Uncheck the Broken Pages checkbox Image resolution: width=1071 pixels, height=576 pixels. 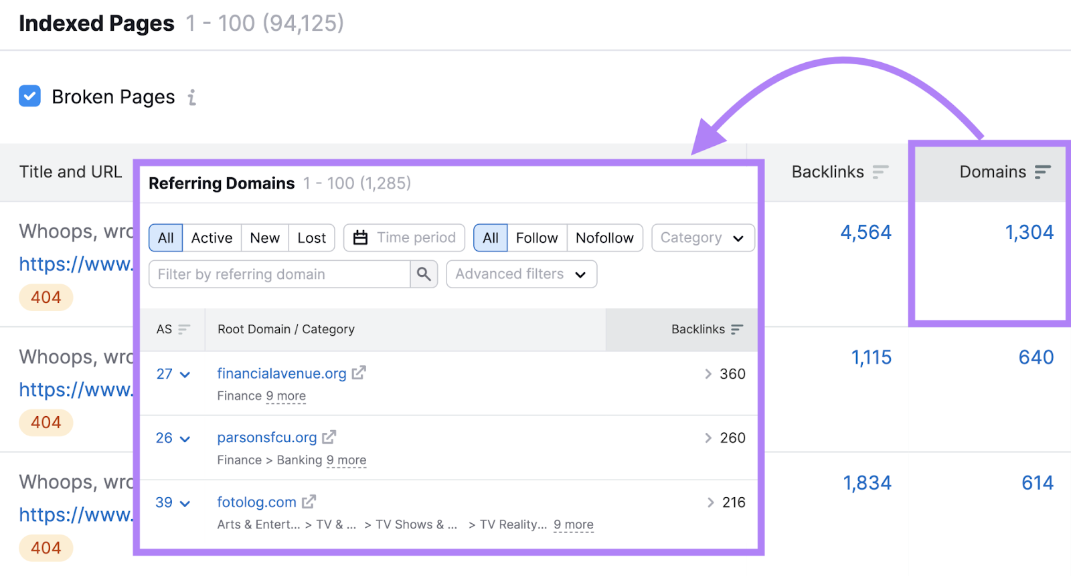(x=29, y=96)
